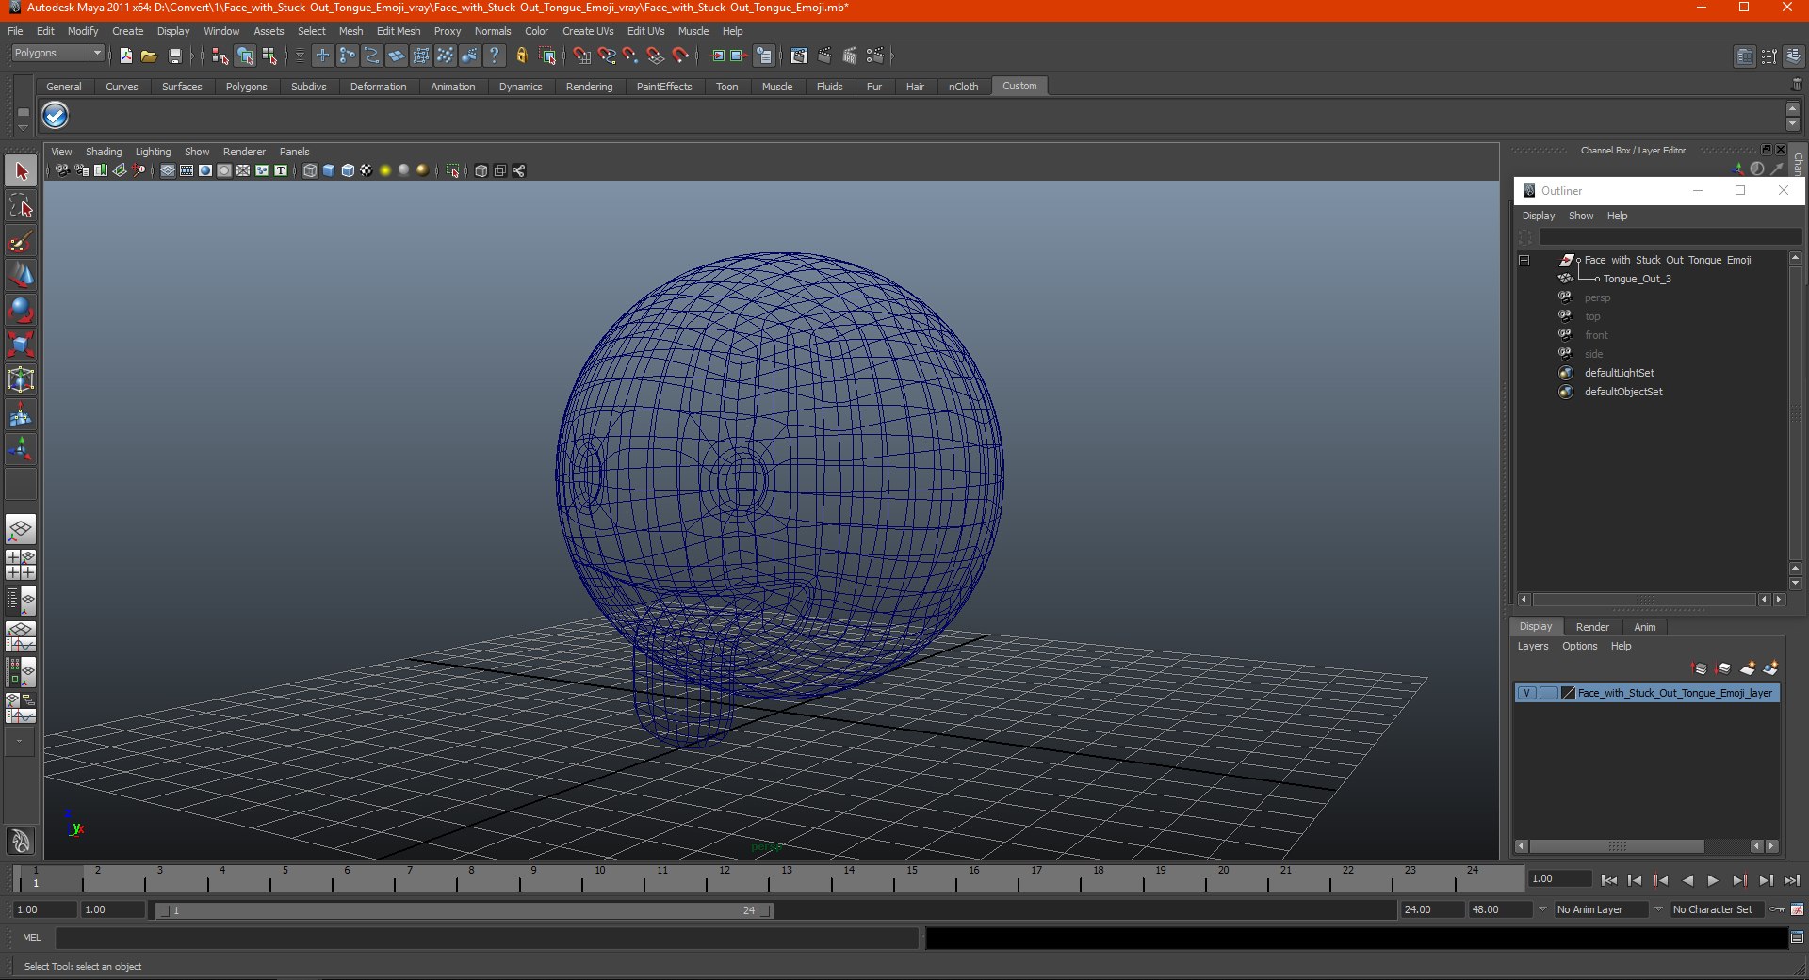Click the Save Scene disk icon

(x=174, y=56)
